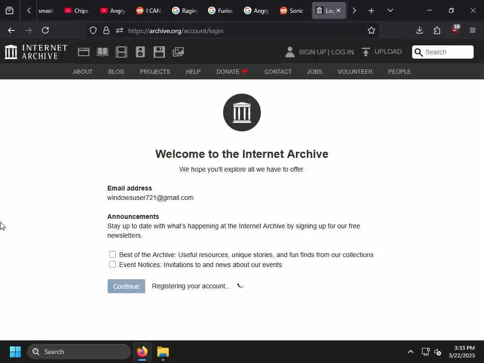Open the Firefox application menu
The image size is (484, 363).
click(x=473, y=30)
